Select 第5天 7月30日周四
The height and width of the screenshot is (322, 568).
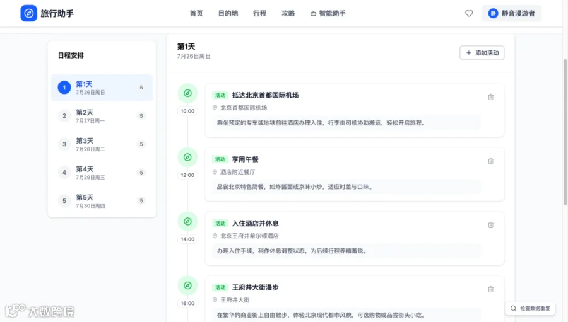[102, 200]
